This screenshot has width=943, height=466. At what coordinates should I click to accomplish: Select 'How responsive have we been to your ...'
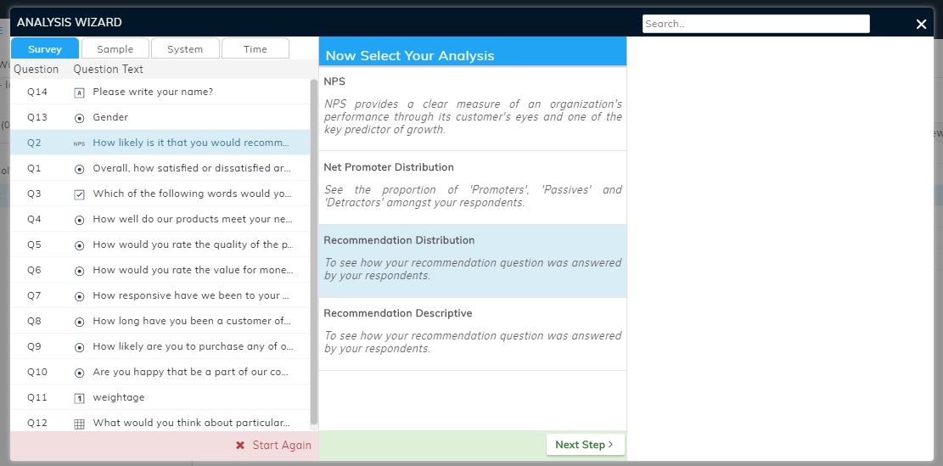[x=191, y=295]
